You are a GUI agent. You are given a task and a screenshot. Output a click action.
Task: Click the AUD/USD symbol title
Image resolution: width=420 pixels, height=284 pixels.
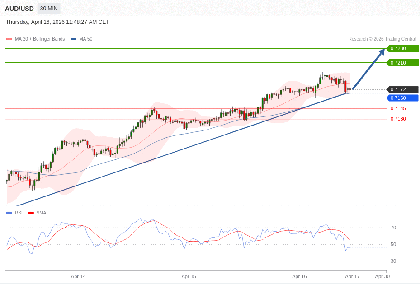pyautogui.click(x=19, y=9)
